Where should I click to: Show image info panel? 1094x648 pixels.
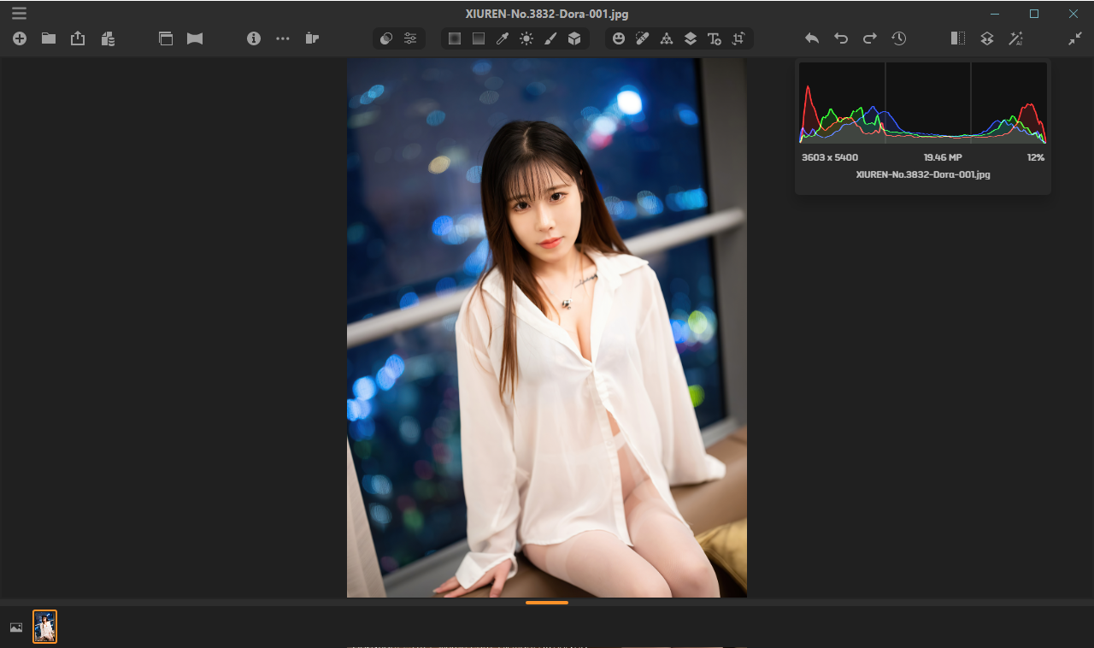point(254,38)
